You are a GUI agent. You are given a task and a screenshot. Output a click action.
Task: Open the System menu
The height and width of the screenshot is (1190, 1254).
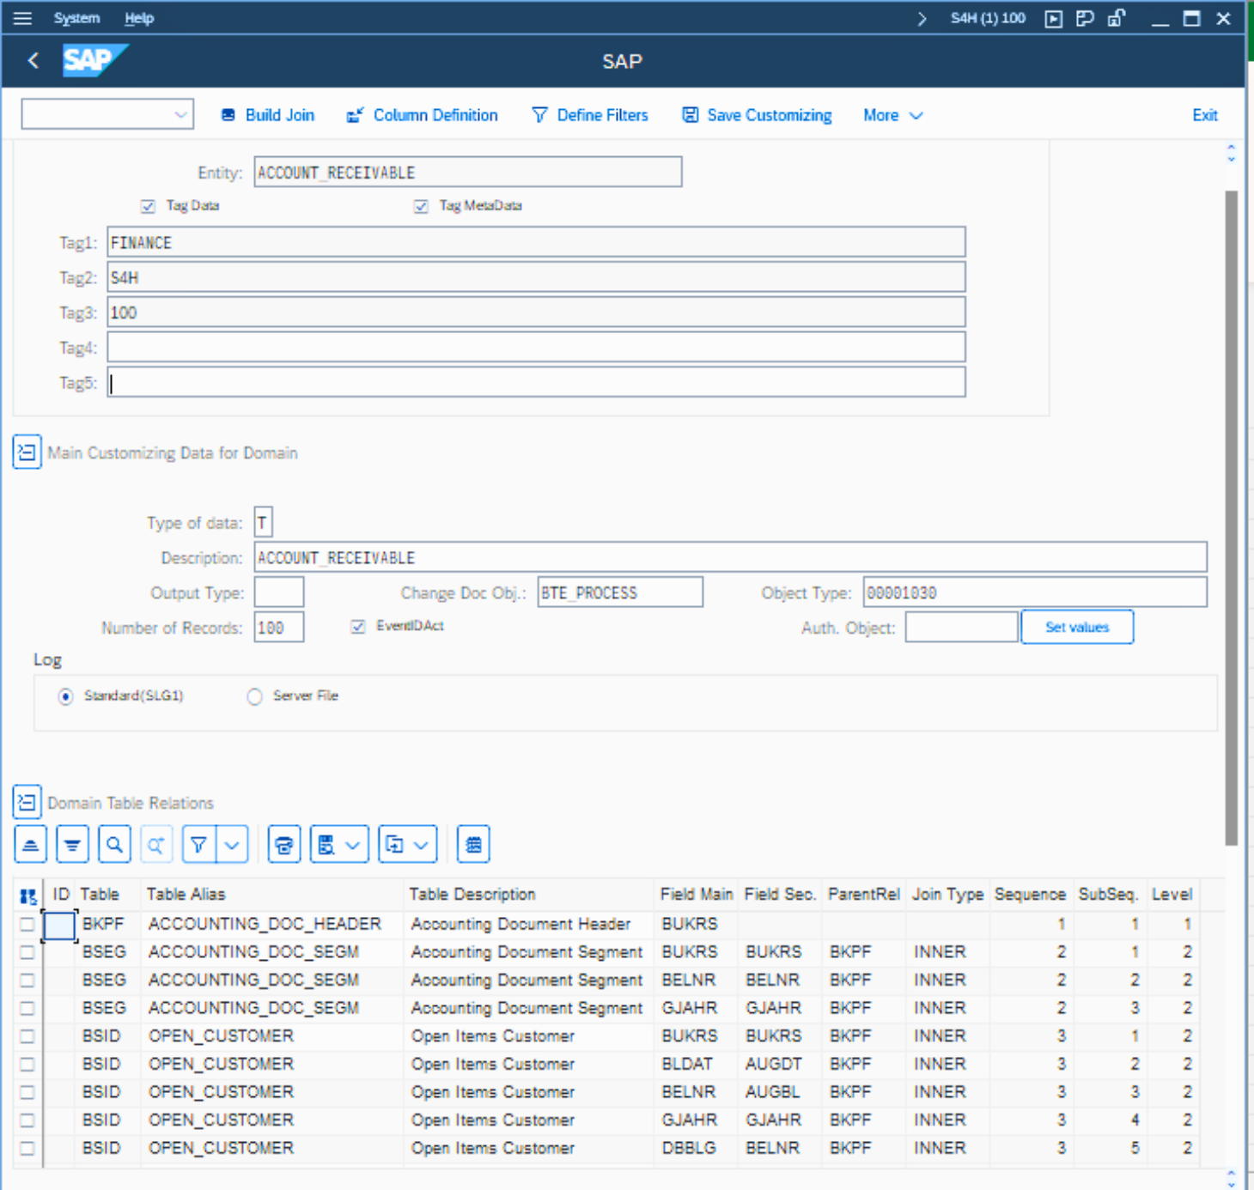[76, 18]
